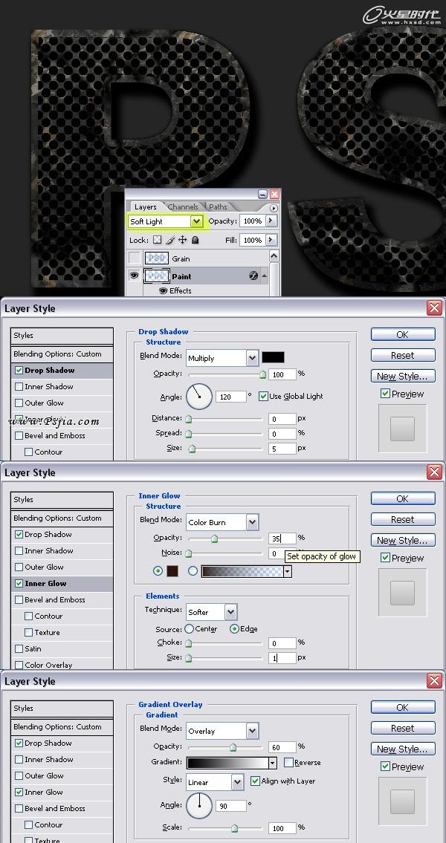This screenshot has width=446, height=843.
Task: Click the Layers panel scroll up arrow
Action: (274, 256)
